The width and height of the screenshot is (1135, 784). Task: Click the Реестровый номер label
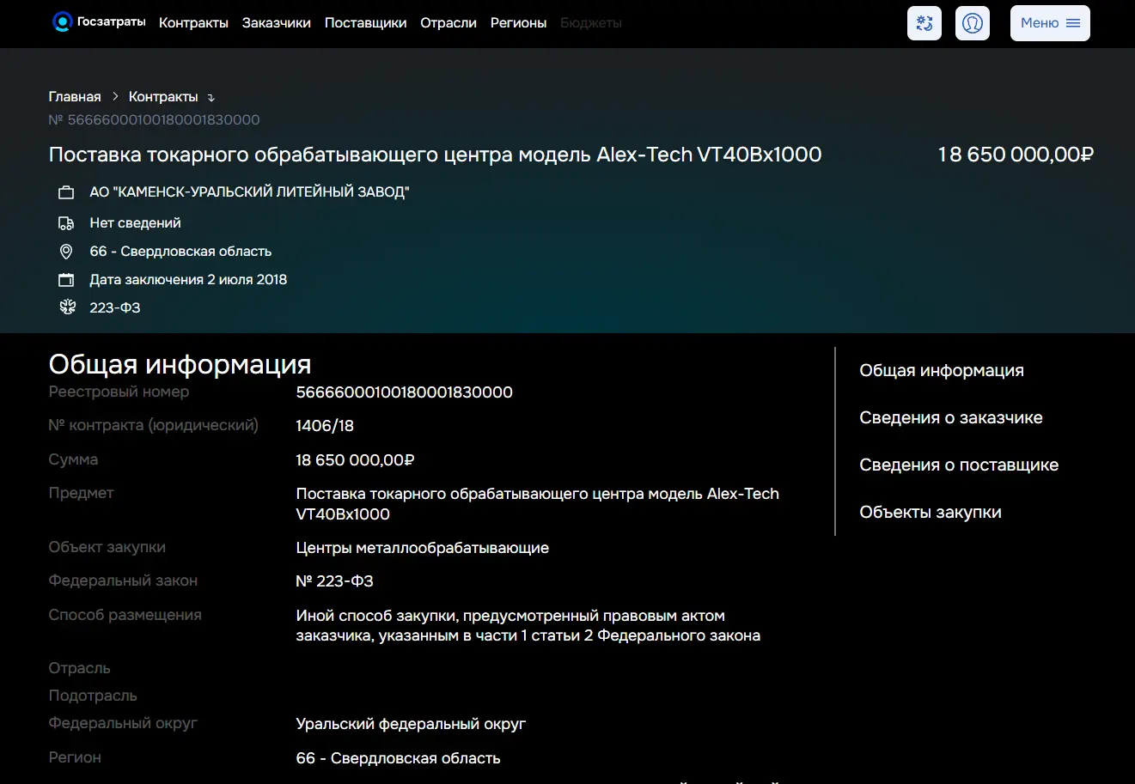coord(119,392)
